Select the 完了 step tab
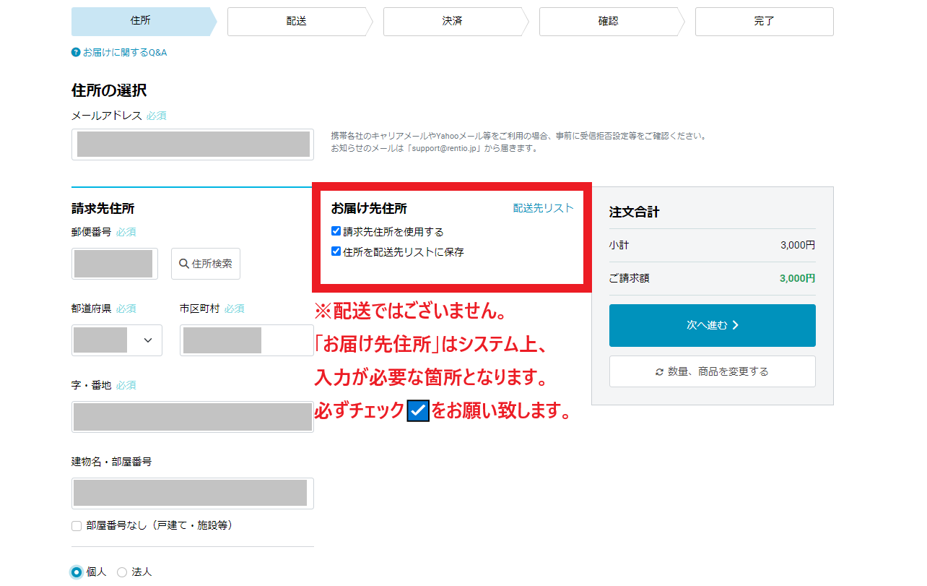 point(764,22)
